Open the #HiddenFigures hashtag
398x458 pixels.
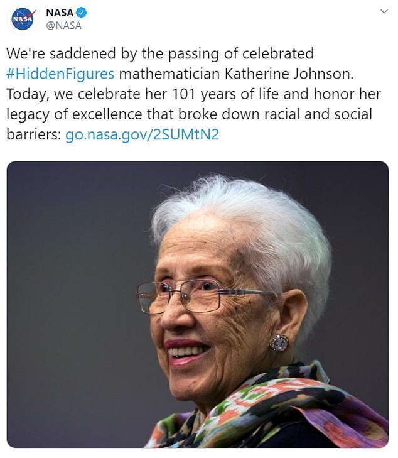tap(60, 74)
